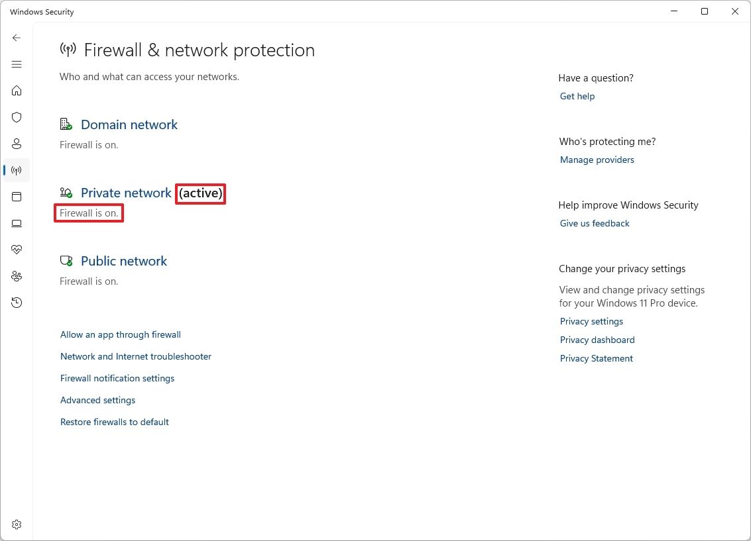
Task: Open the Settings gear at bottom left
Action: click(x=16, y=524)
